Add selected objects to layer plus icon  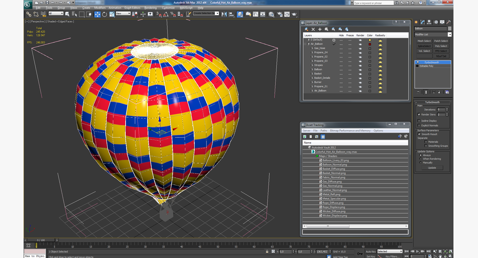tap(320, 29)
